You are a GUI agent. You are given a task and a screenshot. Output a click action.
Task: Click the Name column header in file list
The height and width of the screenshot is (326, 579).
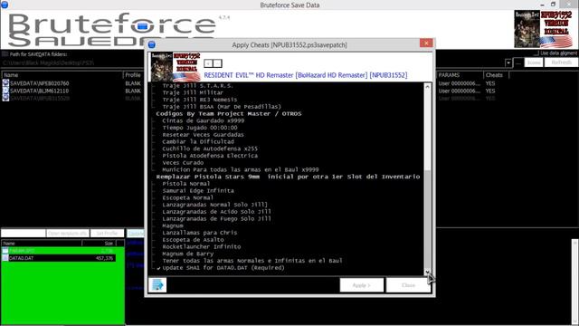[42, 244]
